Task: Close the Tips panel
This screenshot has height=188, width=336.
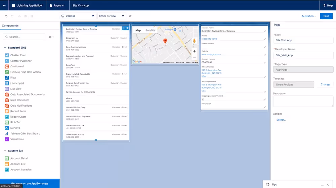Action: pyautogui.click(x=328, y=185)
